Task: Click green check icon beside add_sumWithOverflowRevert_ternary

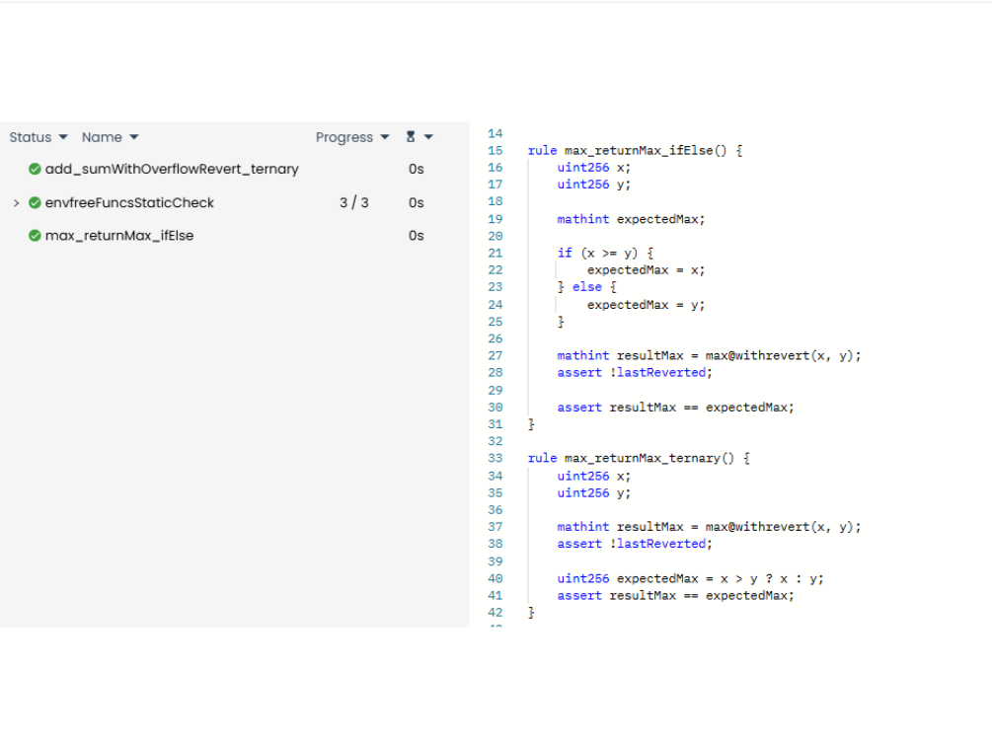Action: coord(35,169)
